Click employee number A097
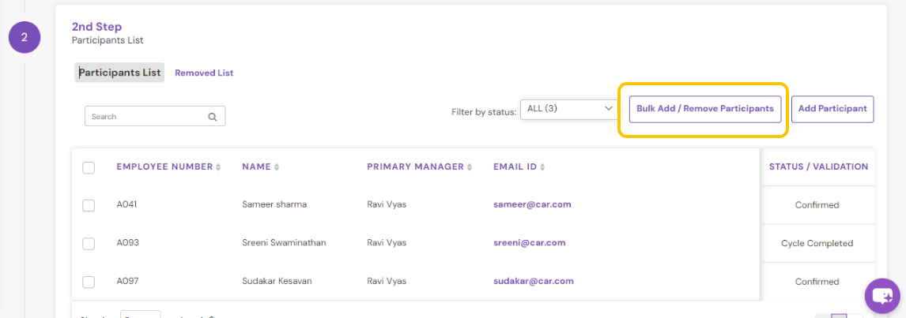The height and width of the screenshot is (318, 906). click(x=128, y=282)
